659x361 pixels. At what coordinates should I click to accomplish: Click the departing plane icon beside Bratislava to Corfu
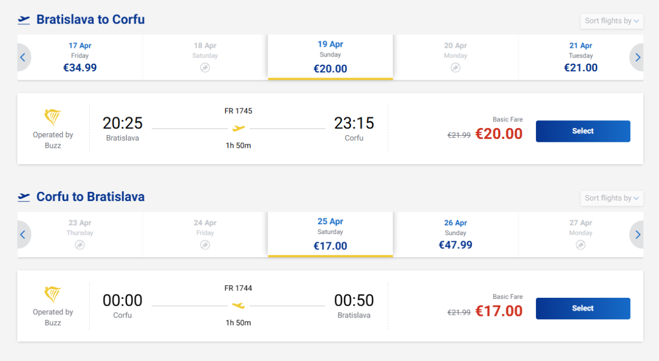24,20
